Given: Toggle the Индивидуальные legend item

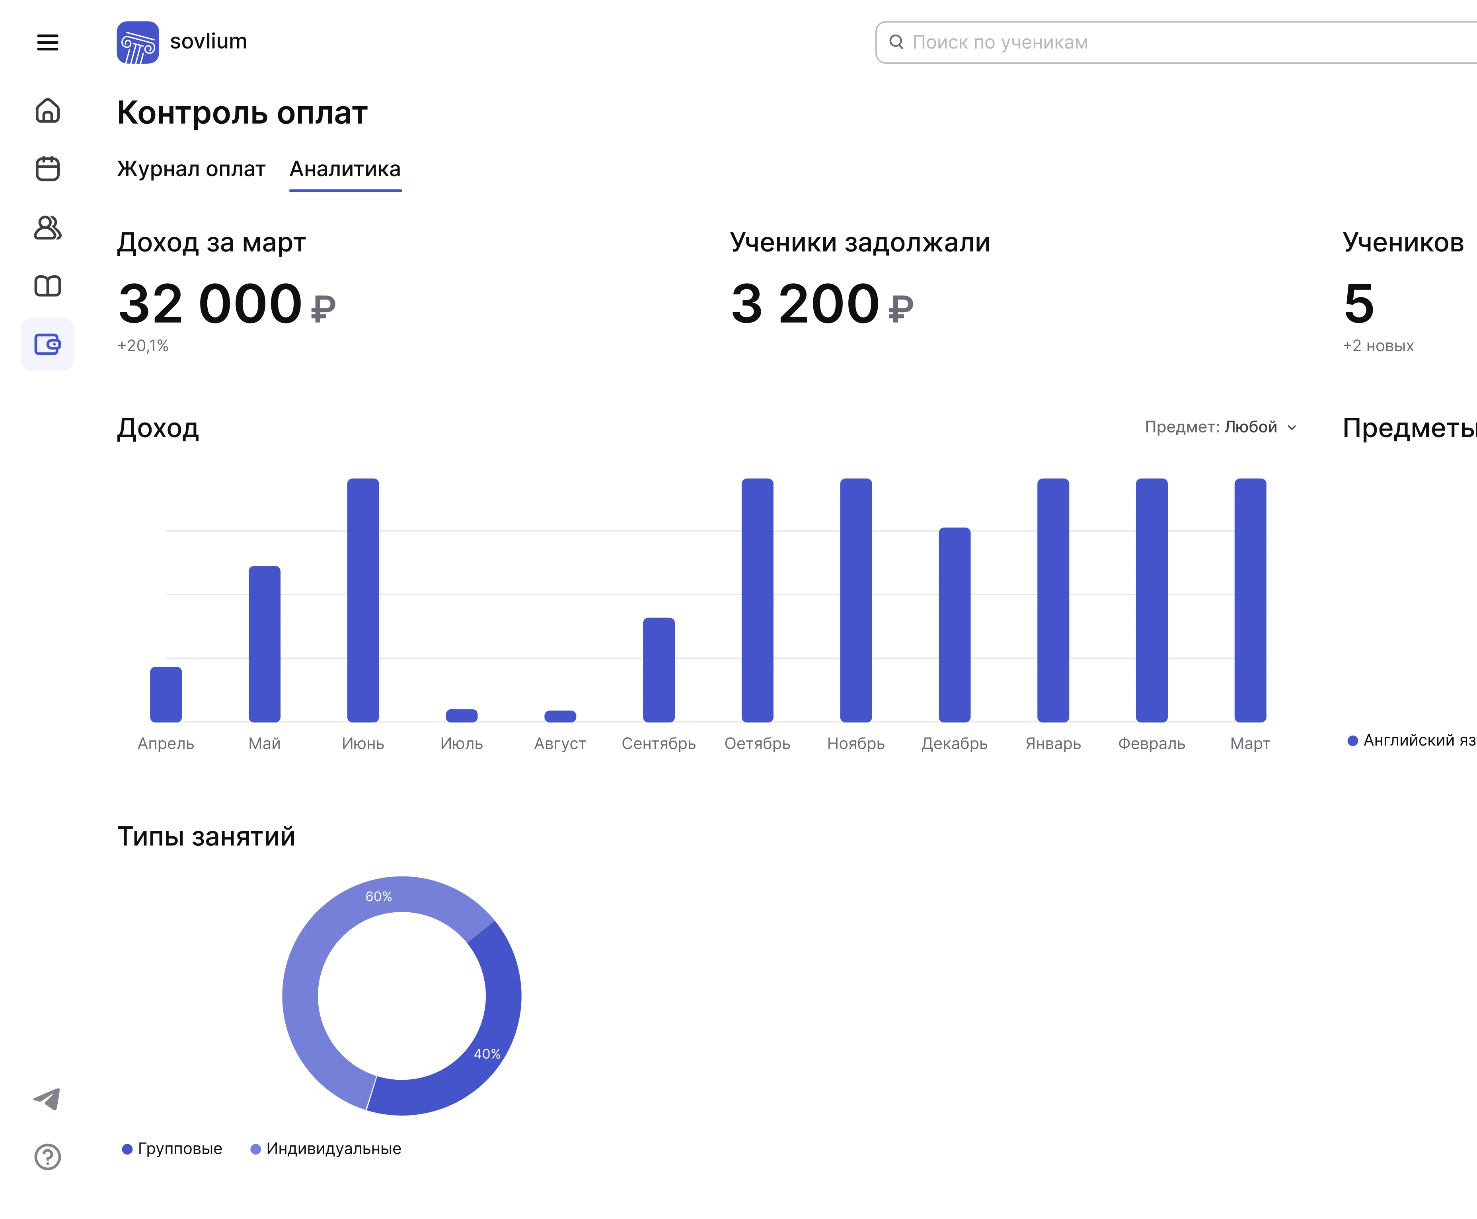Looking at the screenshot, I should point(327,1149).
